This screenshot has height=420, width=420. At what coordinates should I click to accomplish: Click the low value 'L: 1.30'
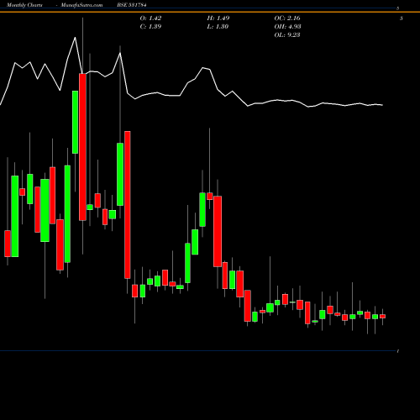tap(218, 27)
